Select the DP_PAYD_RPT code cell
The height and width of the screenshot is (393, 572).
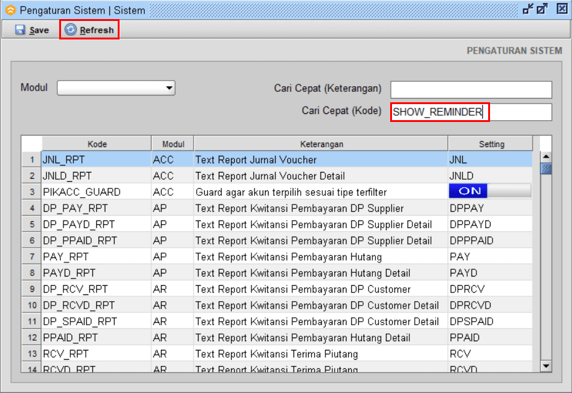click(96, 224)
